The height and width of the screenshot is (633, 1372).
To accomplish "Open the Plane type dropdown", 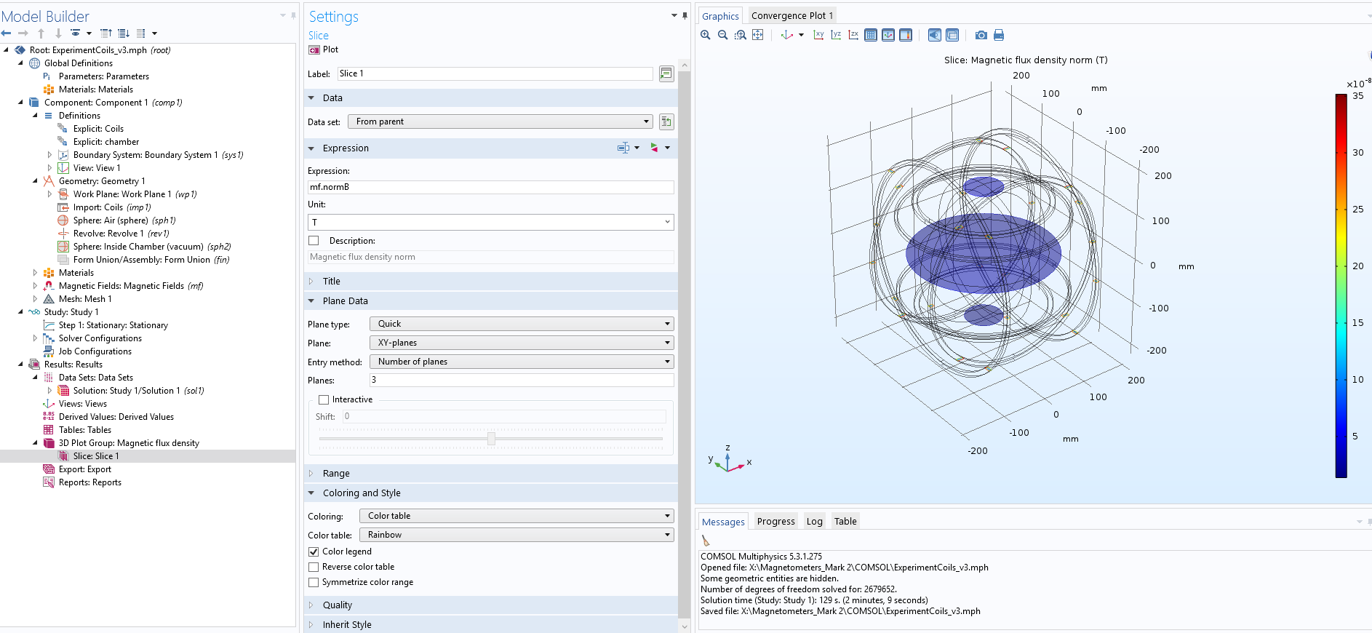I will pos(522,324).
